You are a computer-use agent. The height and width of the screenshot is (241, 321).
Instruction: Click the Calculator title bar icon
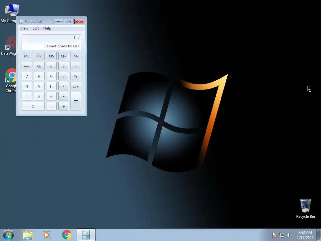coord(21,22)
